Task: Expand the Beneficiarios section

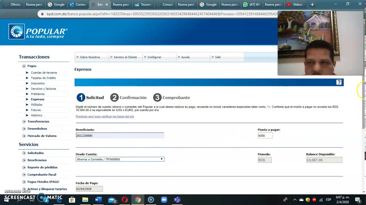Action: click(24, 160)
